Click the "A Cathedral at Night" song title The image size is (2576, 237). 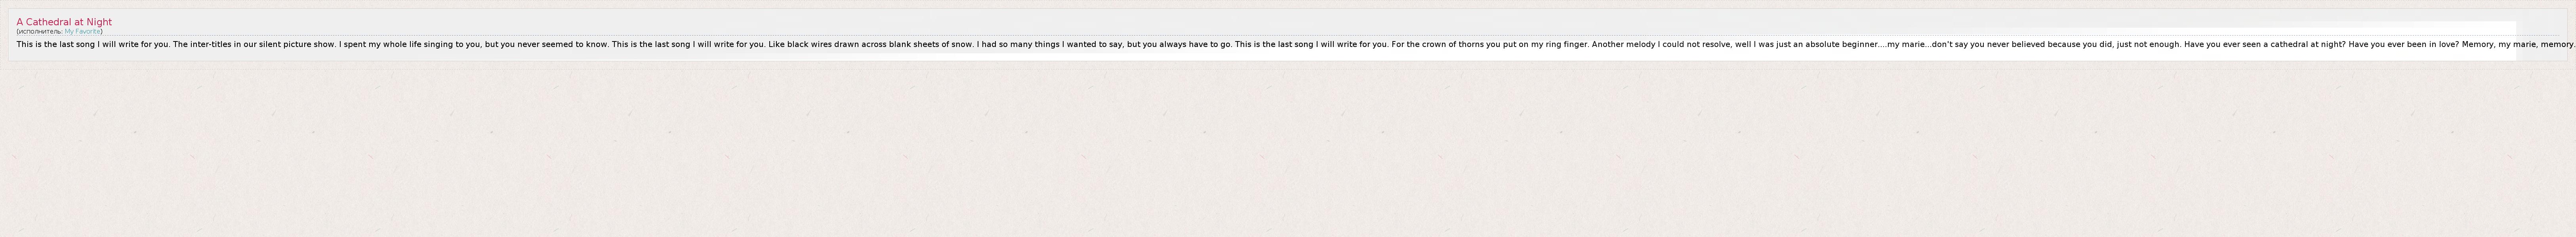64,22
